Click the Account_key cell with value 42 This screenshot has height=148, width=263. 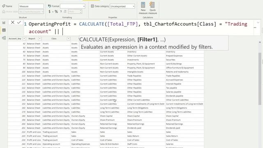pos(17,44)
